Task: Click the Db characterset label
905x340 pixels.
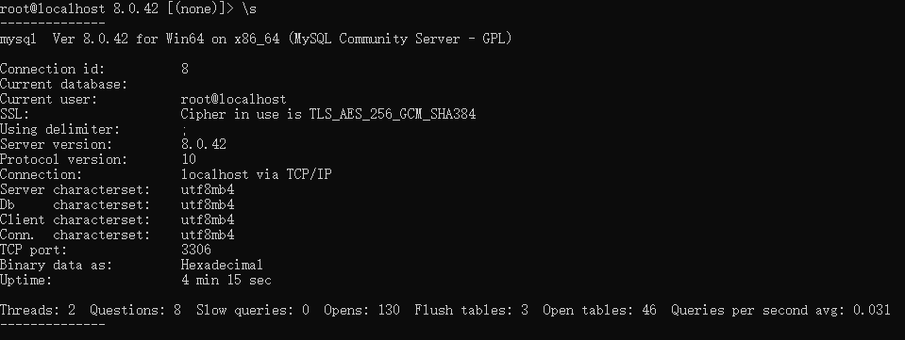Action: (x=75, y=204)
